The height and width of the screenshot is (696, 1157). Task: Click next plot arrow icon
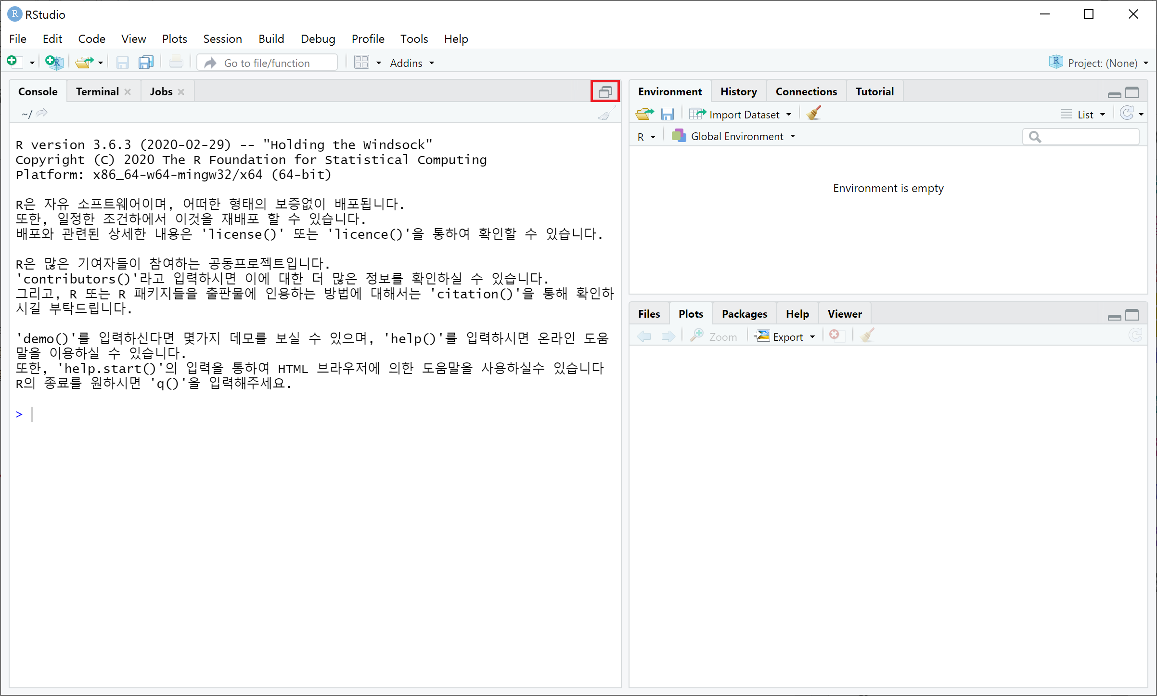(668, 336)
